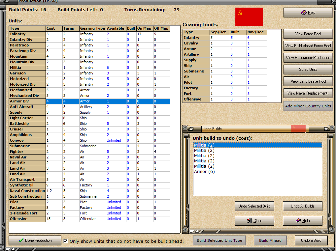Click the Available column header
Image resolution: width=336 pixels, height=251 pixels.
(x=116, y=28)
